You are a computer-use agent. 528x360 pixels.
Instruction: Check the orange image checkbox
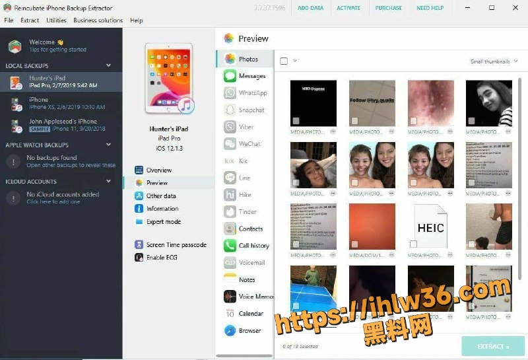tap(354, 244)
